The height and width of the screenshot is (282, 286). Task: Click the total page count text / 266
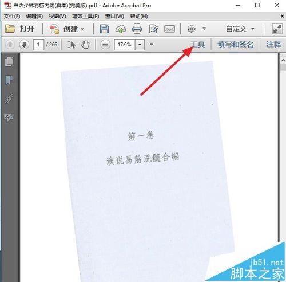pyautogui.click(x=51, y=45)
